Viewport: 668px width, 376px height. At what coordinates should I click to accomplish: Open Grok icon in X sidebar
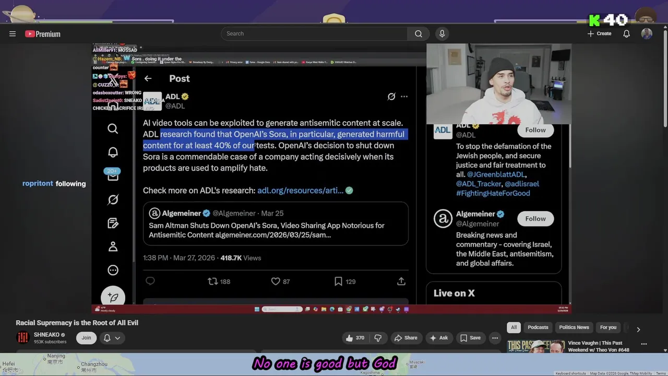[x=113, y=199]
